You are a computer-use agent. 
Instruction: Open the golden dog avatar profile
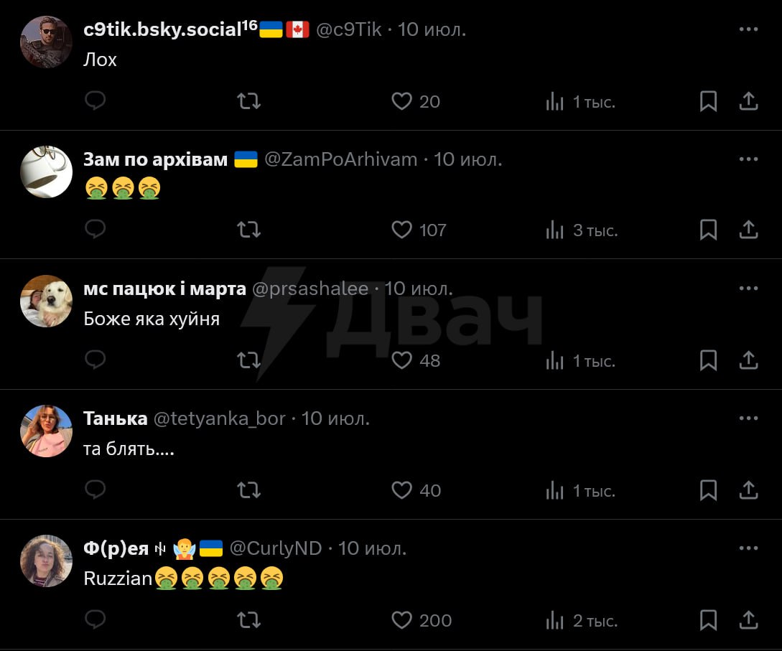click(x=46, y=301)
